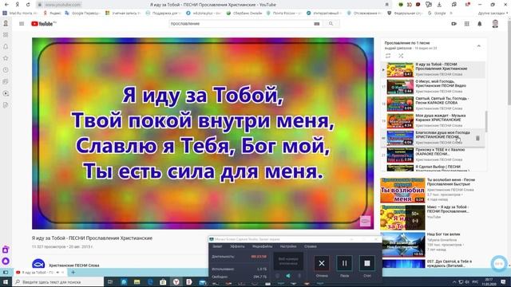Play Святой, Святой Ты, Господь playlist video
Viewport: 511px width, 287px height.
(433, 104)
